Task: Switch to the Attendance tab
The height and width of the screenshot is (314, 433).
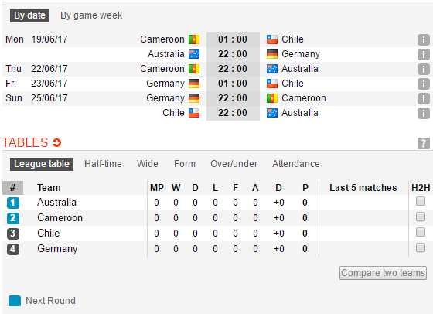Action: [x=295, y=164]
